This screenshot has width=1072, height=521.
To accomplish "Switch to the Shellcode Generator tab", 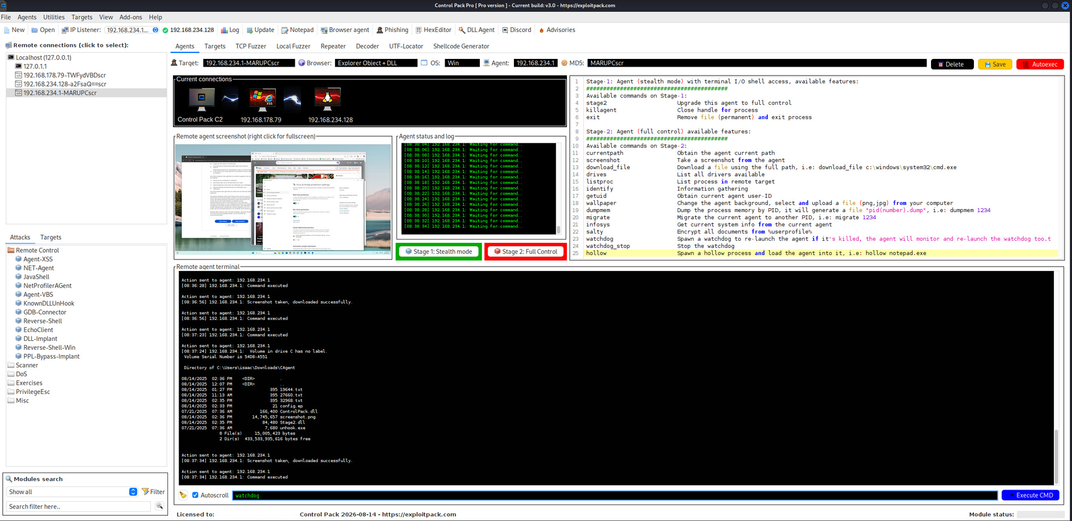I will [461, 46].
